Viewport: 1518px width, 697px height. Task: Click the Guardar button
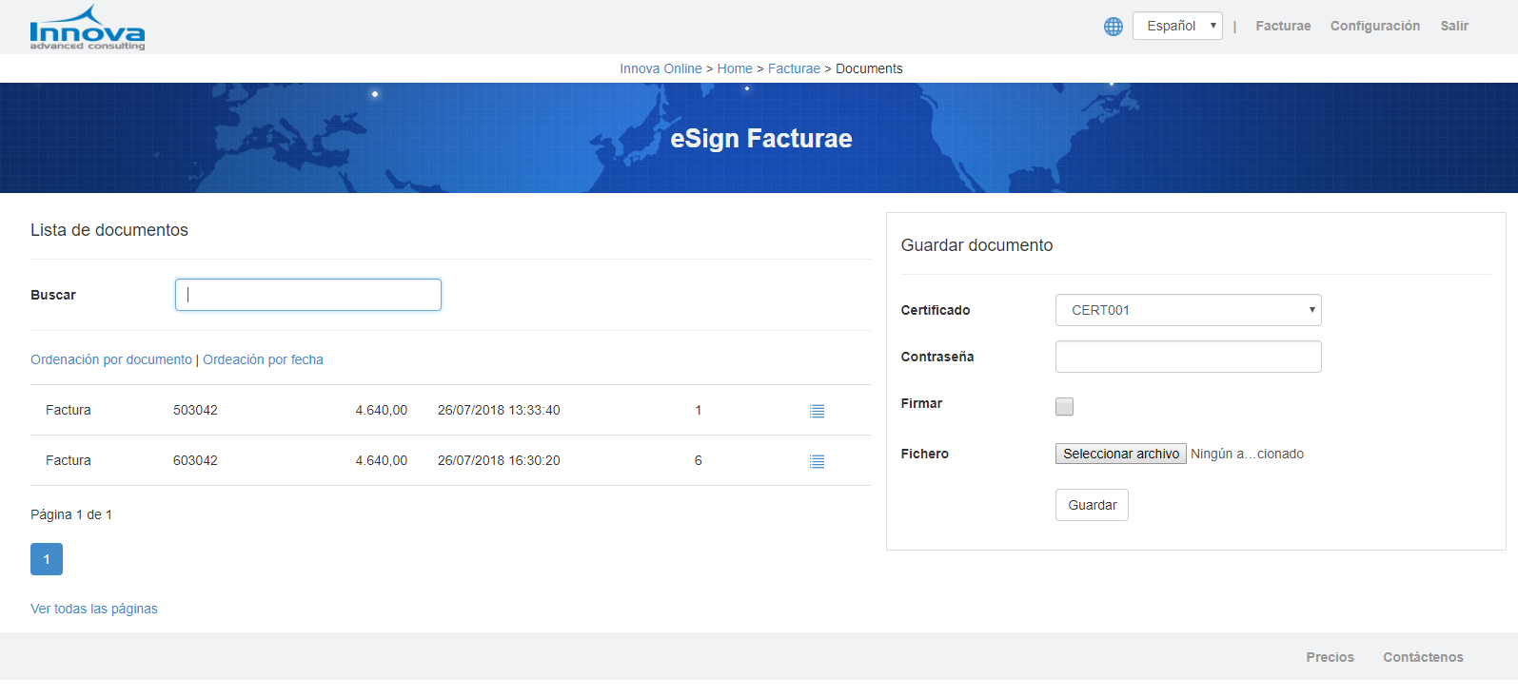pyautogui.click(x=1092, y=505)
